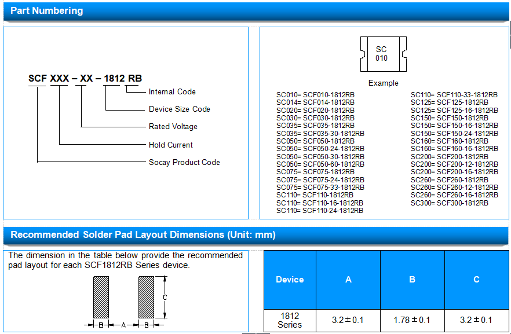Click the SC110= SCF110-33-1812RB entry
511x334 pixels.
pyautogui.click(x=454, y=95)
